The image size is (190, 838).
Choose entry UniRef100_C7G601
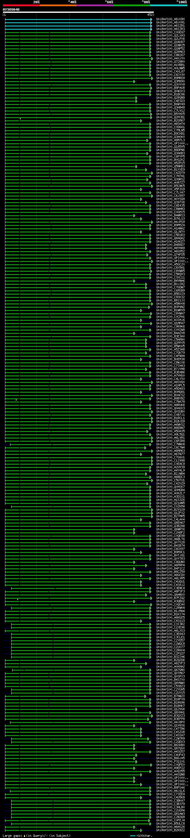pyautogui.click(x=170, y=457)
